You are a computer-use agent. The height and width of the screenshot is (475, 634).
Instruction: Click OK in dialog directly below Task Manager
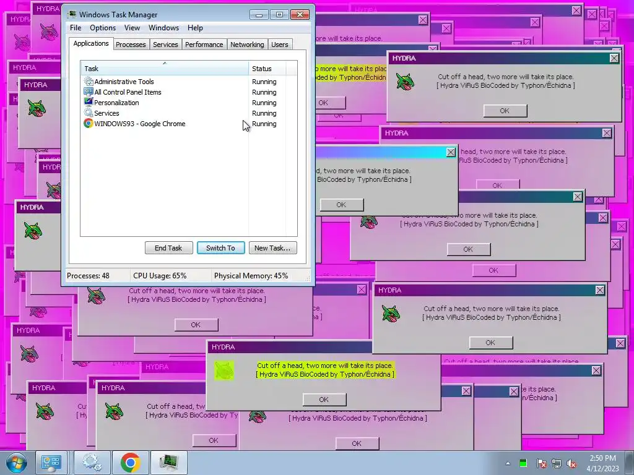(196, 325)
